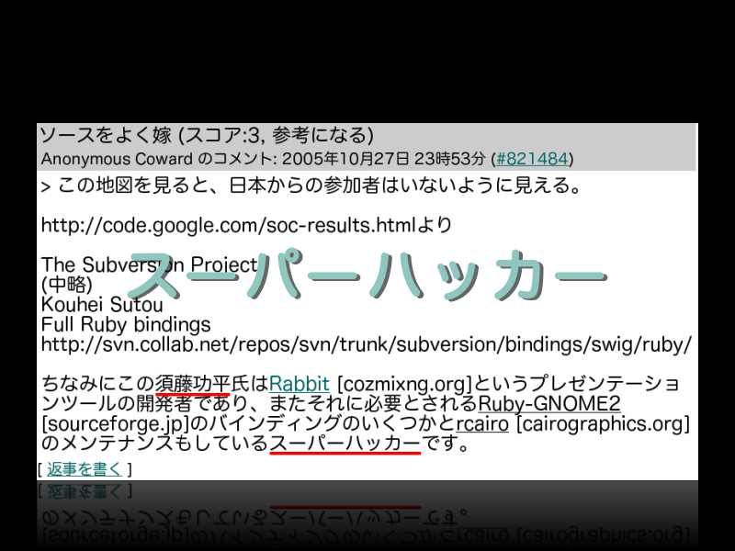Click the [cairographics.org] domain text
This screenshot has width=735, height=551.
604,424
